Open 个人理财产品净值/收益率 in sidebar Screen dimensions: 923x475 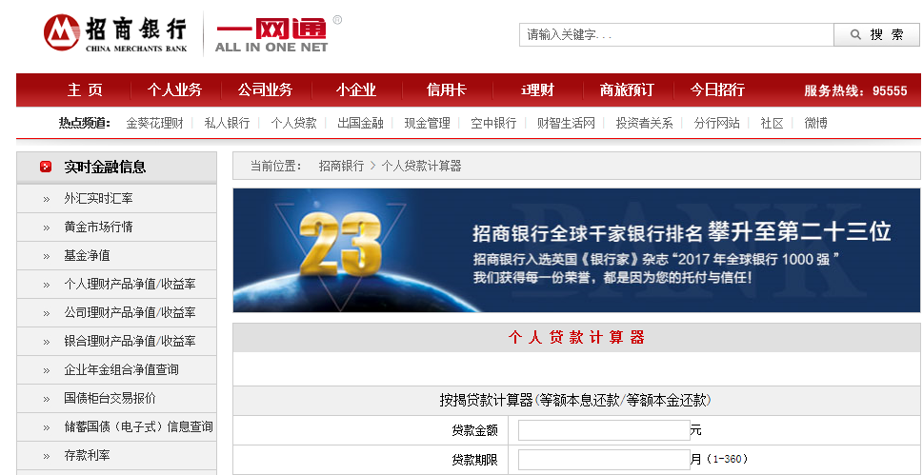(x=130, y=285)
